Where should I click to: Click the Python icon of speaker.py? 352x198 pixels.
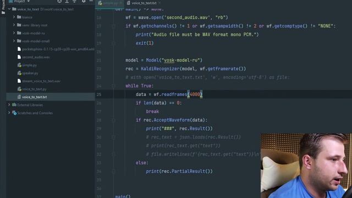[x=19, y=73]
